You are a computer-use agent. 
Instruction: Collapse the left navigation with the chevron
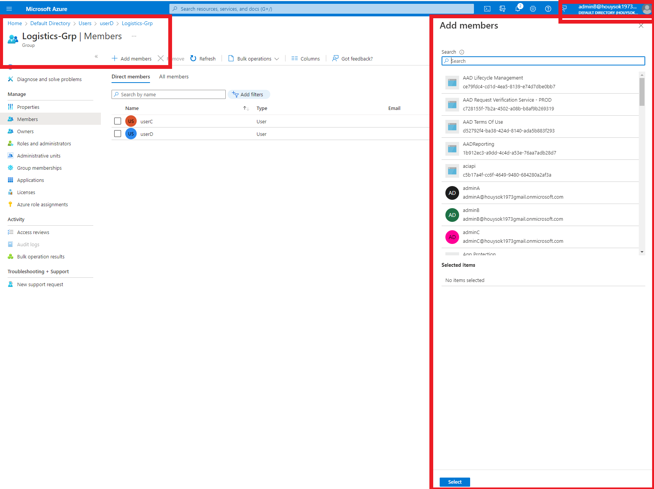pyautogui.click(x=96, y=56)
